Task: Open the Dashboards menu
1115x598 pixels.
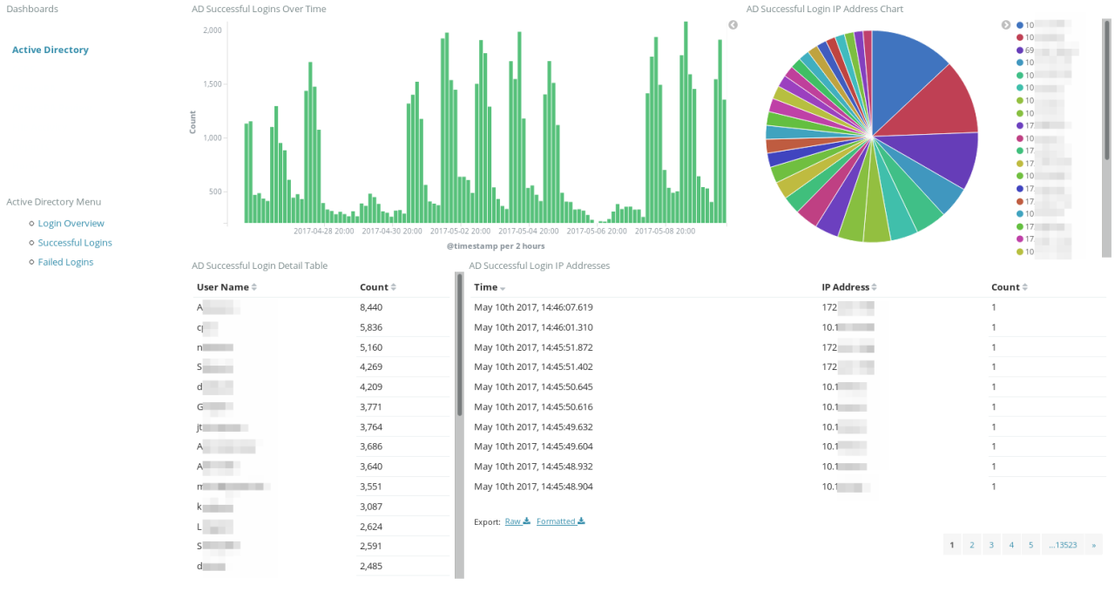Action: click(32, 9)
